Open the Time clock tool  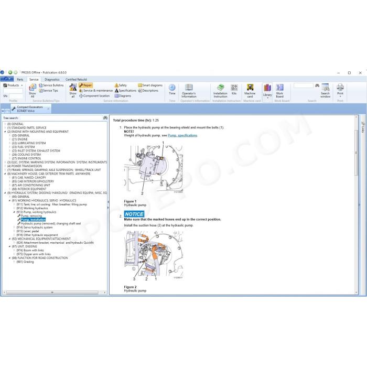click(172, 90)
